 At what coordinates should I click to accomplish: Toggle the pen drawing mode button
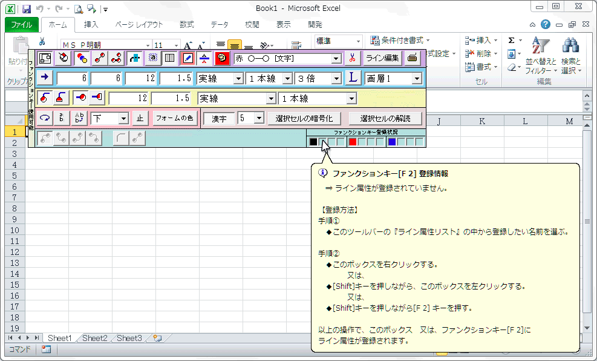[188, 58]
